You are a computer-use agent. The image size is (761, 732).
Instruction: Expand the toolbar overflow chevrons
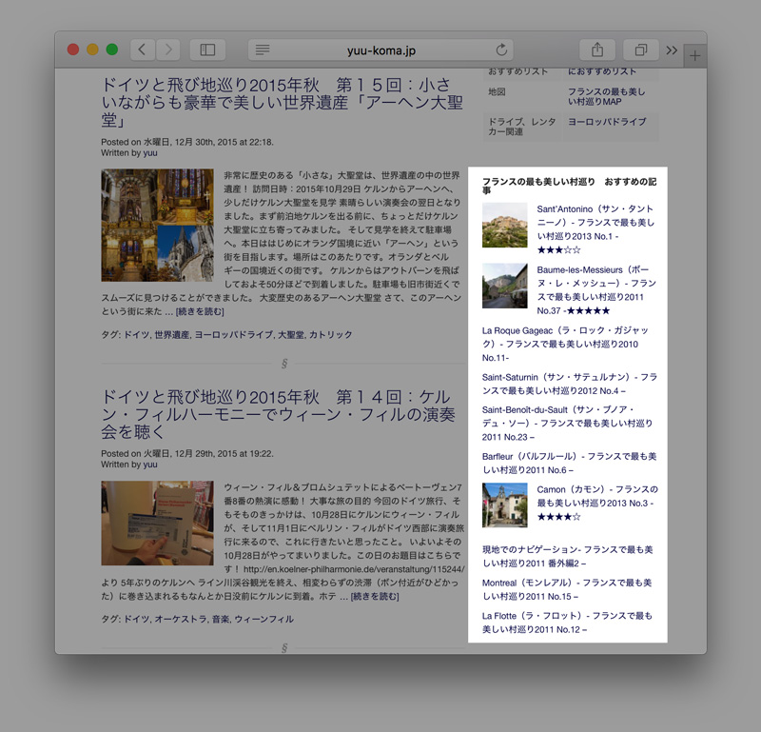coord(672,49)
